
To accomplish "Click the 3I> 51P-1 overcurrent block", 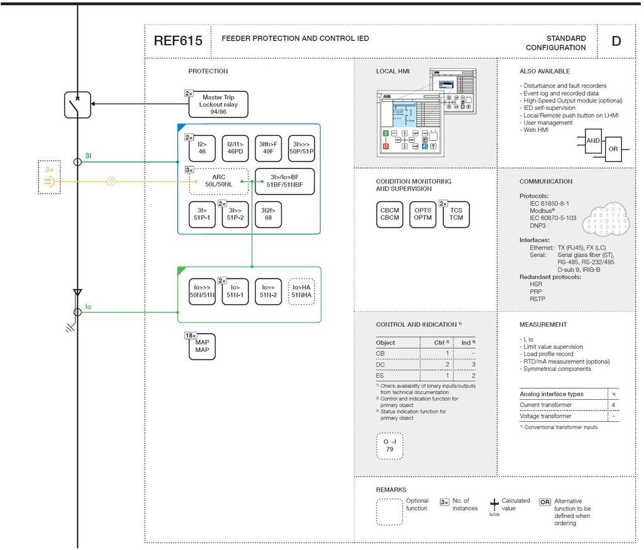I will pos(202,214).
